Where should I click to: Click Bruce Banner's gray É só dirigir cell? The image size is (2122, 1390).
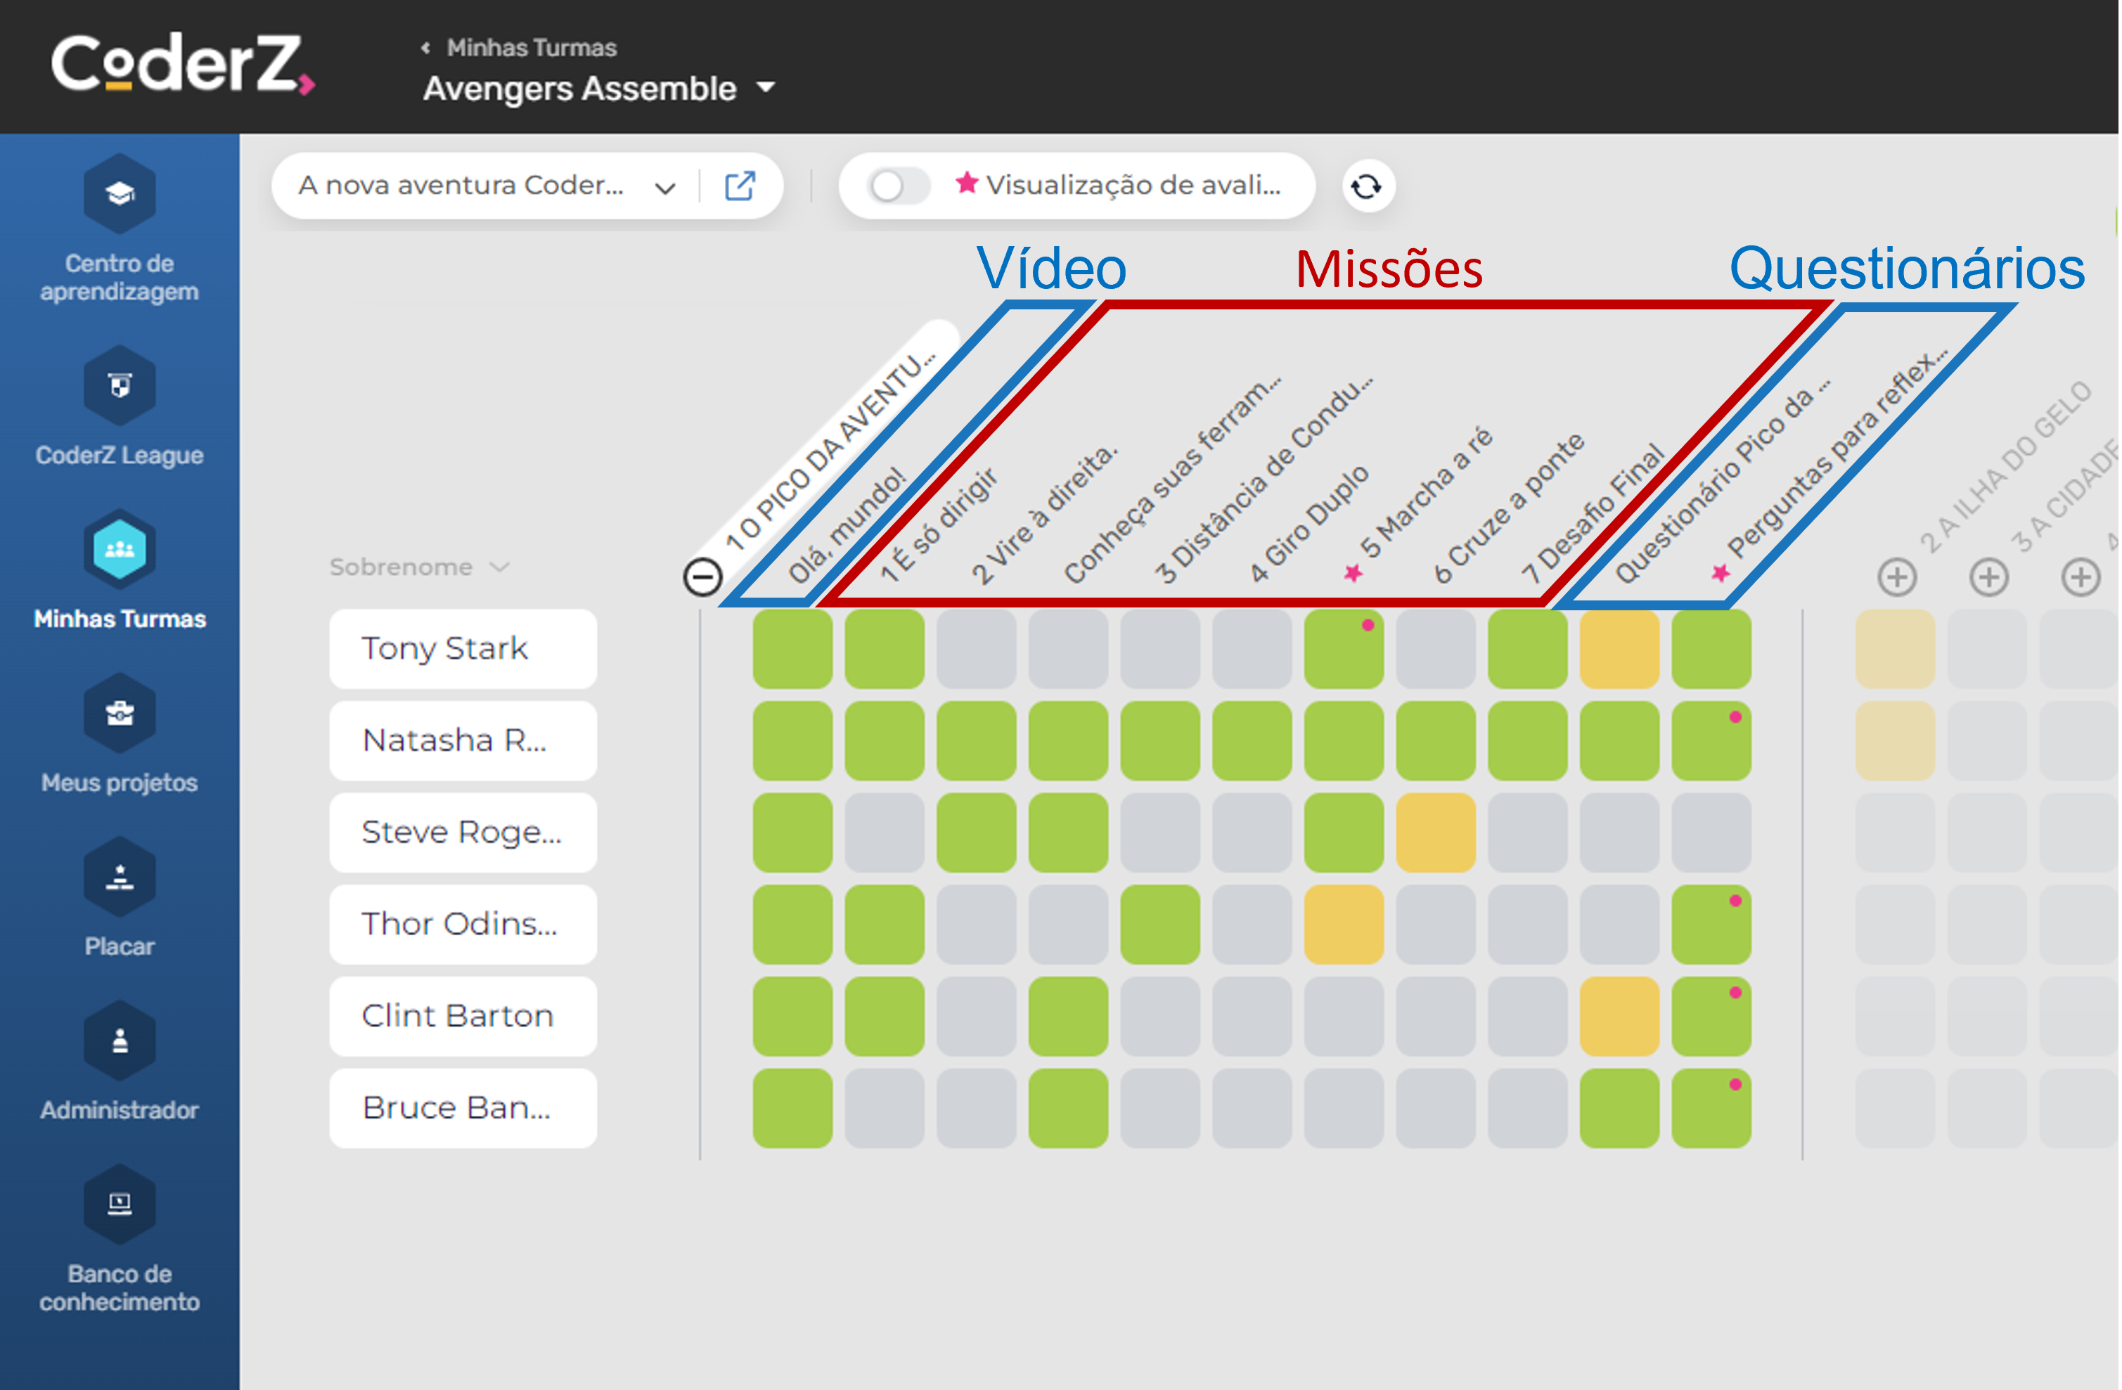click(x=885, y=1108)
